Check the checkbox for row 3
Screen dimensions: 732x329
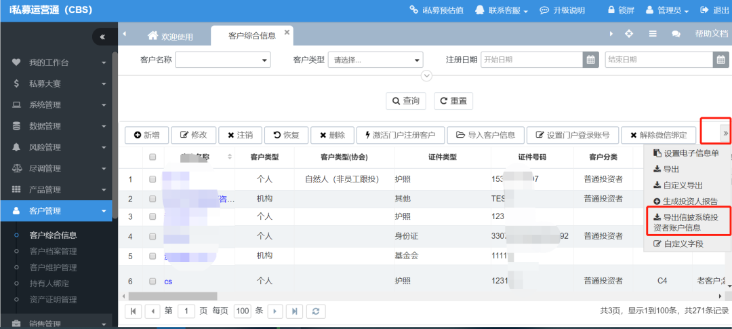pyautogui.click(x=152, y=216)
